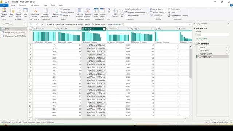Select the Changed Type applied step
Viewport: 233px width, 131px height.
[x=213, y=57]
